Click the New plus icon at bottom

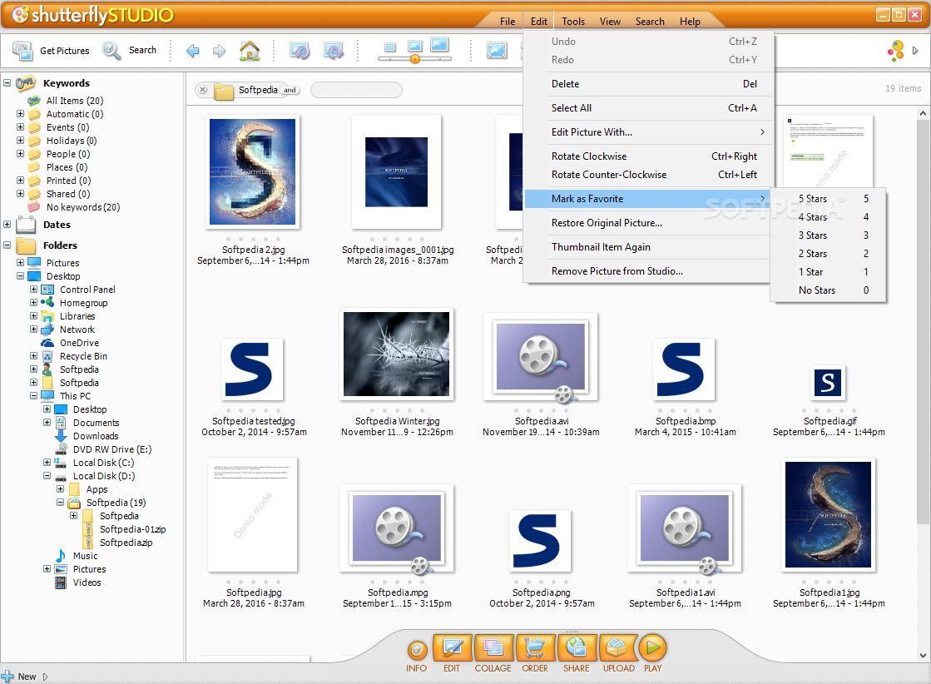(7, 677)
